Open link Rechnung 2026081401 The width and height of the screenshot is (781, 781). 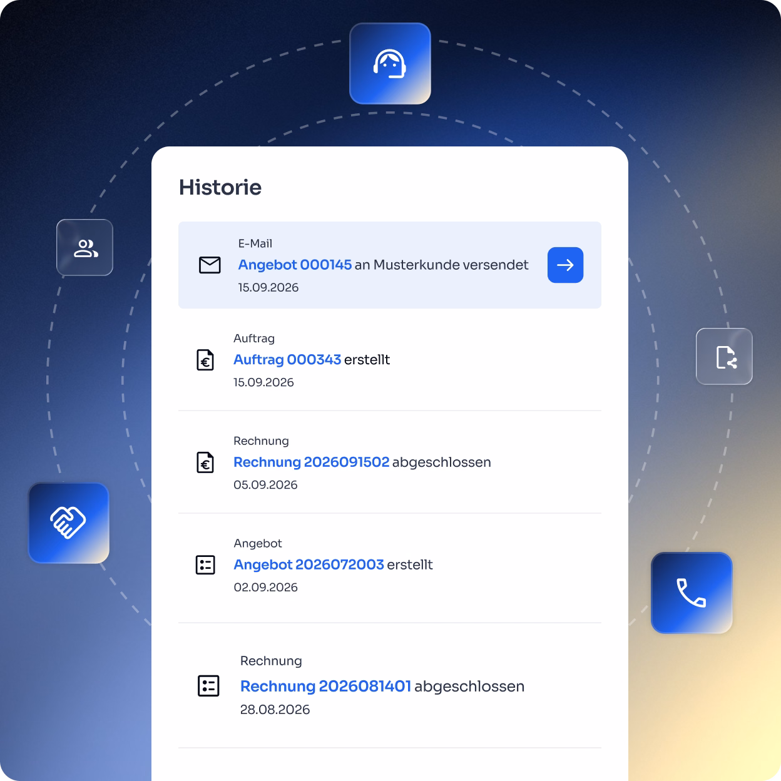point(325,686)
